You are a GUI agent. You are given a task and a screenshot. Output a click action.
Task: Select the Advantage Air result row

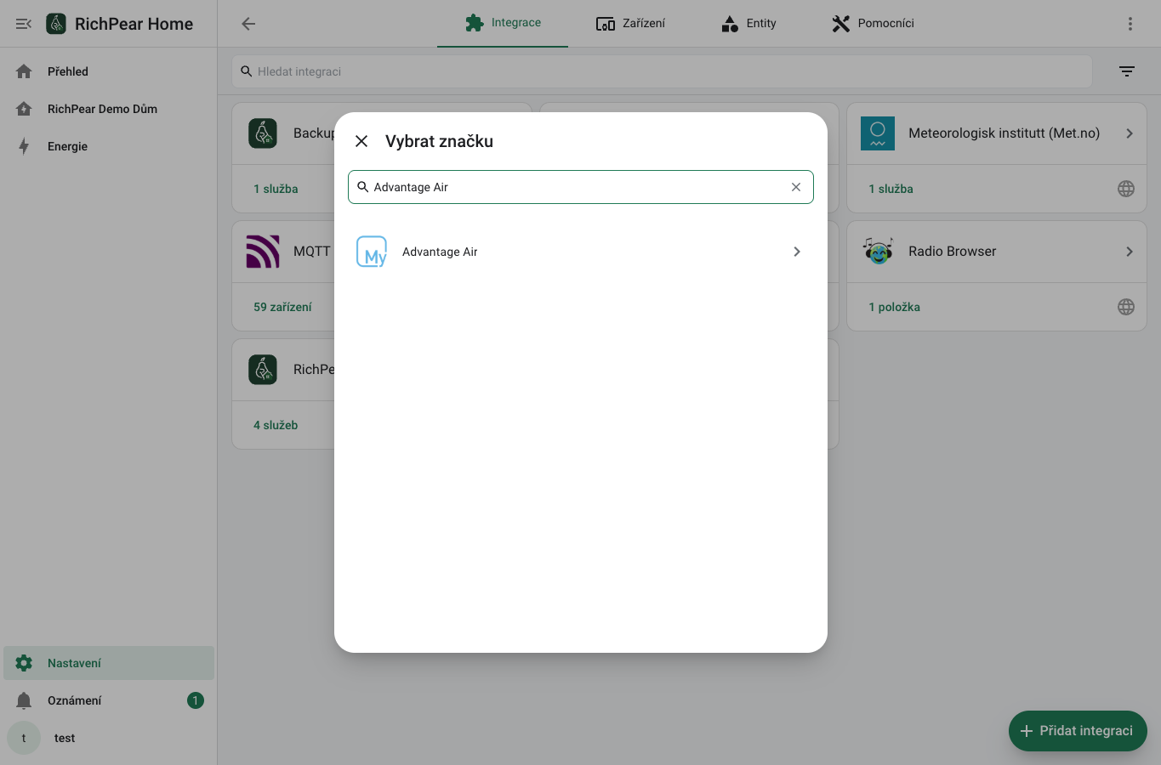coord(581,252)
